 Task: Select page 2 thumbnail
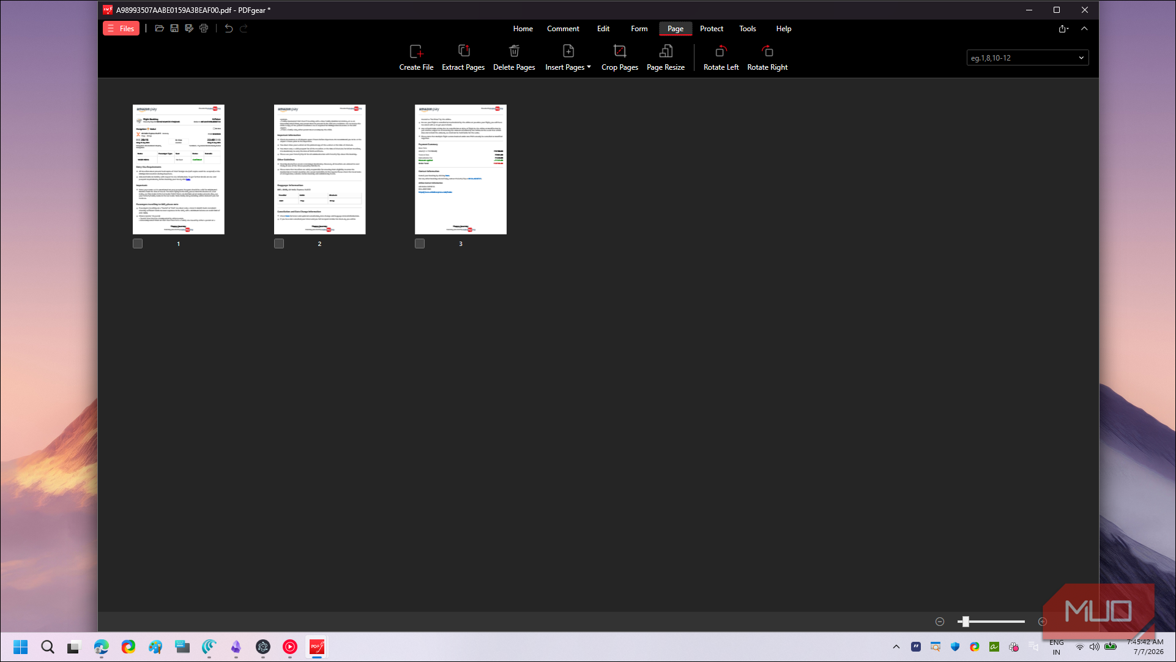319,169
